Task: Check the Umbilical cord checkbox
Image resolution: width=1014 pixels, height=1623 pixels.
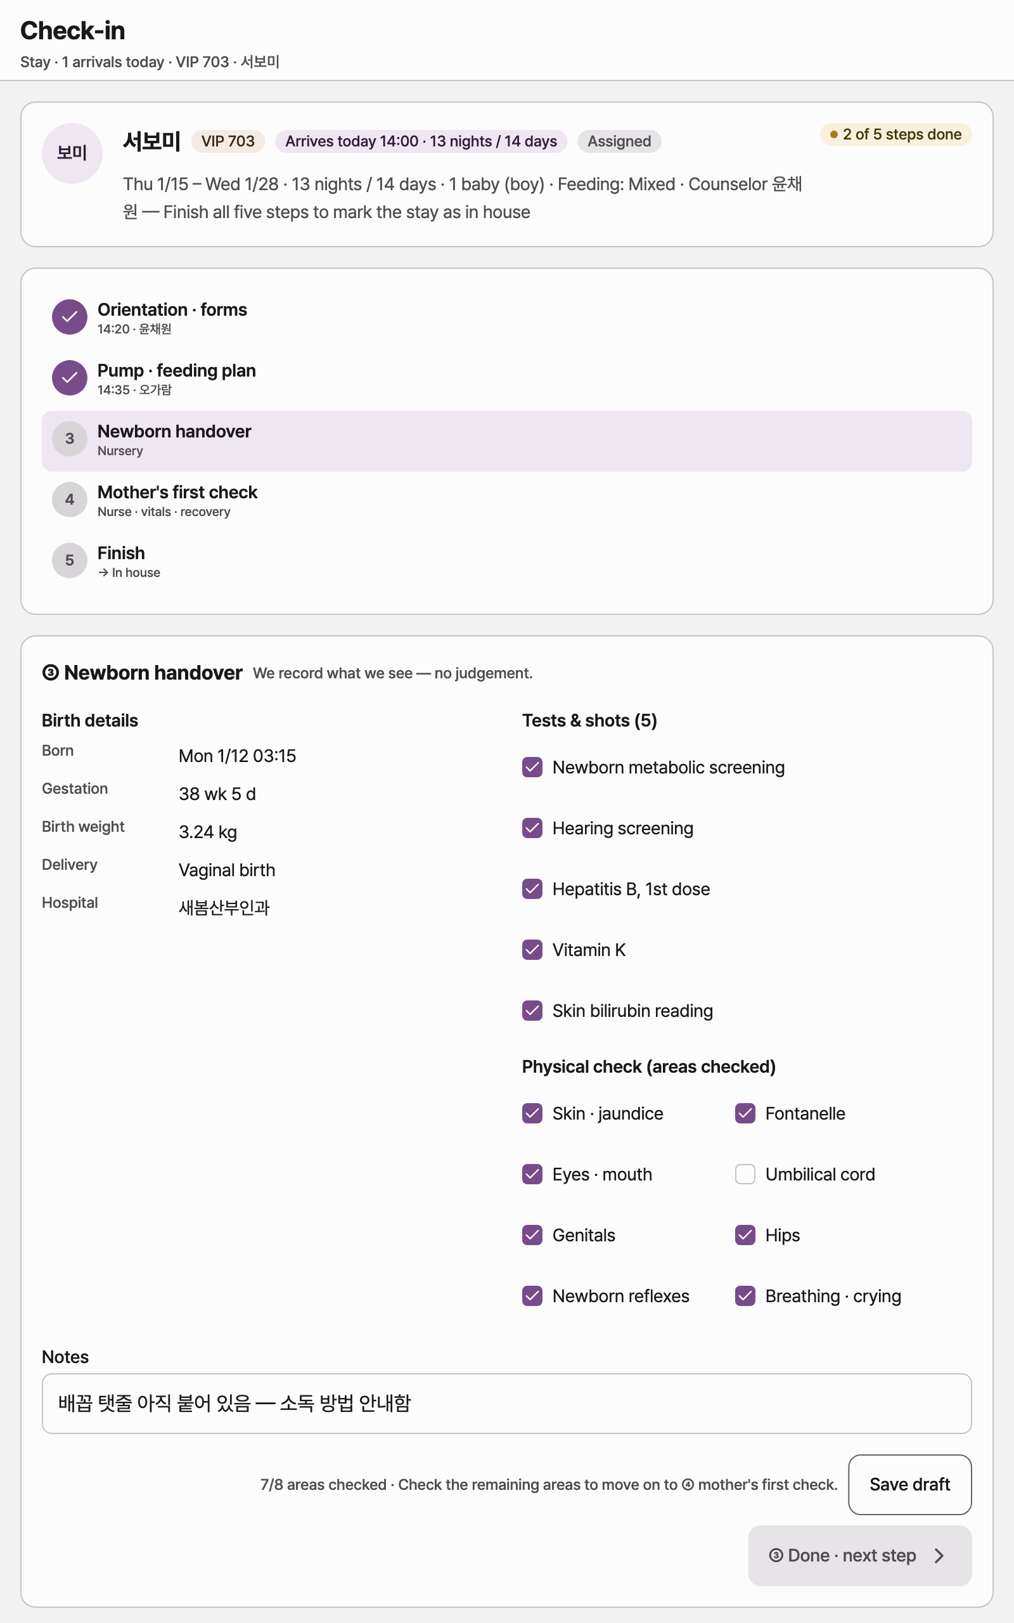Action: (x=745, y=1174)
